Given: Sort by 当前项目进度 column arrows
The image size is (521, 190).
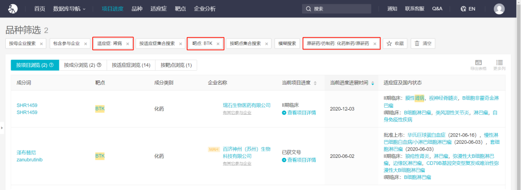Looking at the screenshot, I should point(315,83).
